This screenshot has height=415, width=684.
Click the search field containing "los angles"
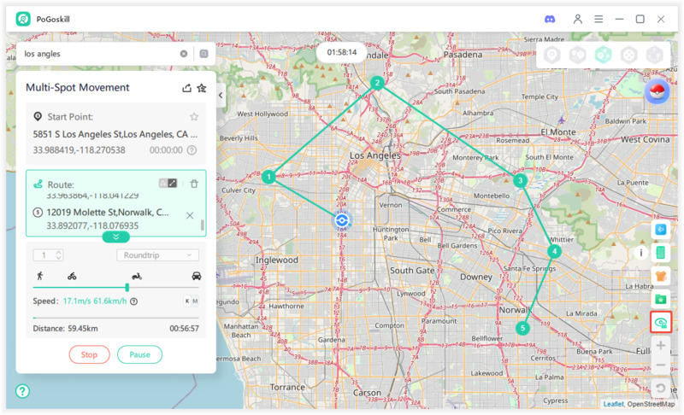pyautogui.click(x=98, y=53)
